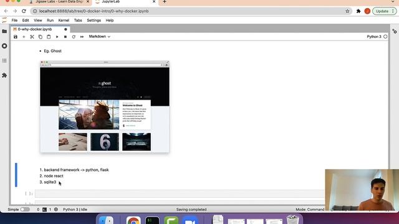Screen dimensions: 399x224
Task: Click the webcam video overlay
Action: (362, 190)
